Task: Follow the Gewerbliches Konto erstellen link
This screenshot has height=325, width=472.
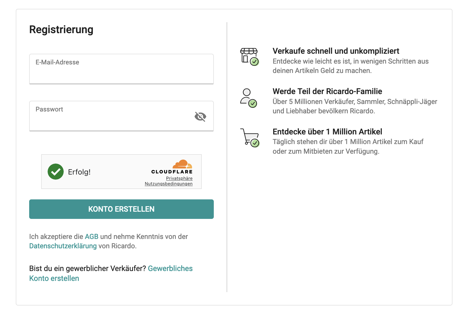Action: point(111,273)
